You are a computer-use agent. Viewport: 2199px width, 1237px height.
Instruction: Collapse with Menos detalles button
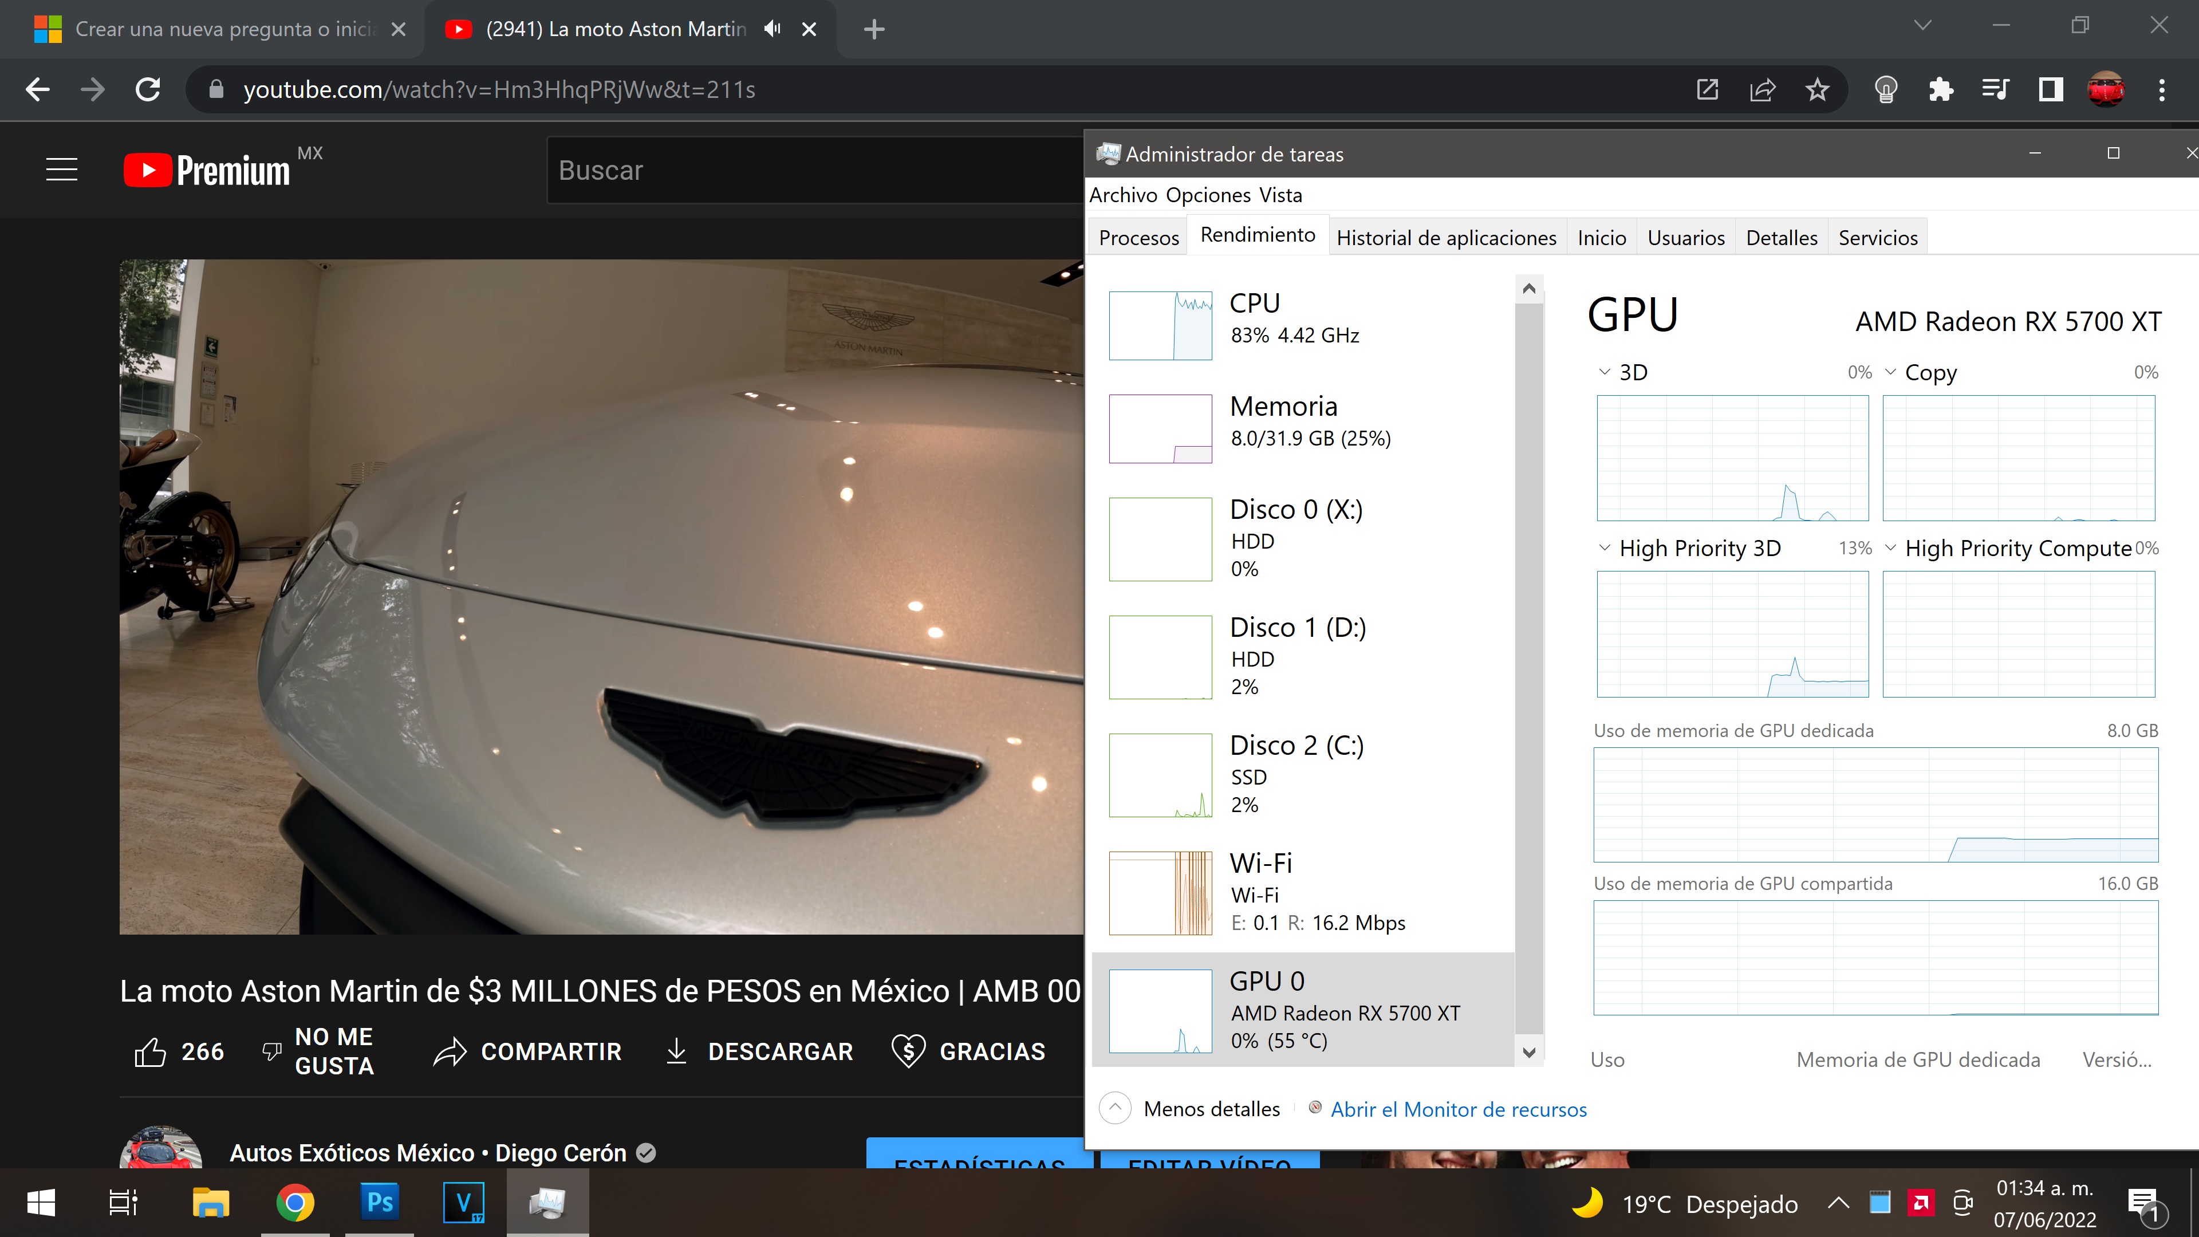[1190, 1108]
